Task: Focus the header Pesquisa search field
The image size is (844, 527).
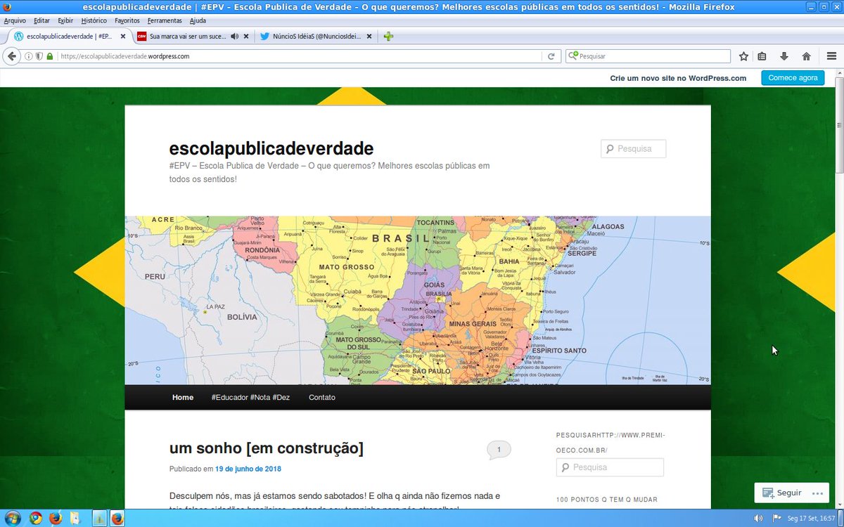Action: click(x=633, y=149)
